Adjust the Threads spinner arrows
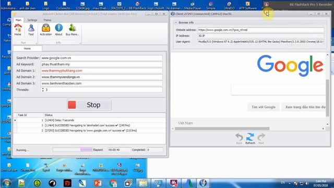This screenshot has height=188, width=334. tap(43, 90)
